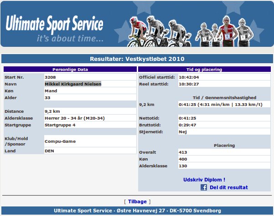Viewport: 274px width, 216px height.
Task: Open the Udskriv Diplom link
Action: [204, 180]
